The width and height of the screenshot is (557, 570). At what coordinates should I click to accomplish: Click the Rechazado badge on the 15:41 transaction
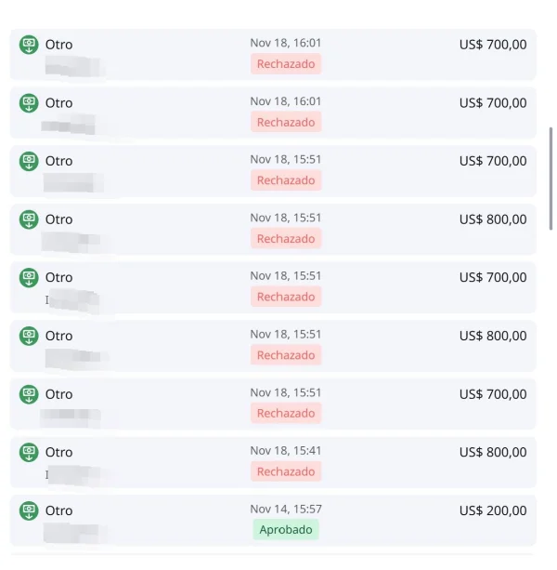285,471
